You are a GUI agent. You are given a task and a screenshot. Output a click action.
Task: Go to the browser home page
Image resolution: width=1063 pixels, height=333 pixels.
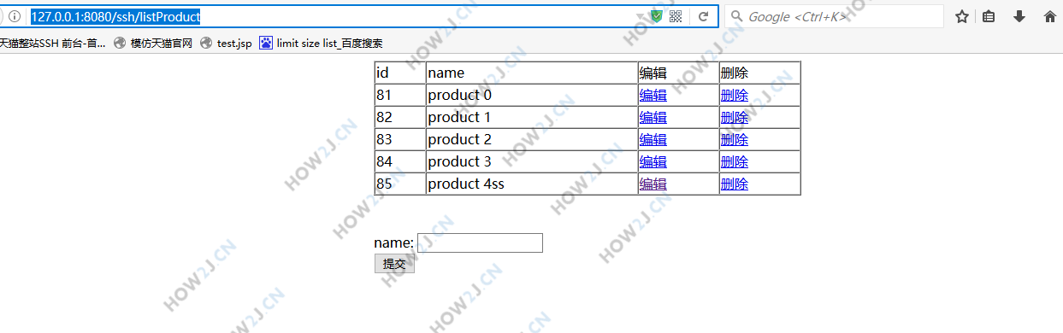tap(1050, 16)
